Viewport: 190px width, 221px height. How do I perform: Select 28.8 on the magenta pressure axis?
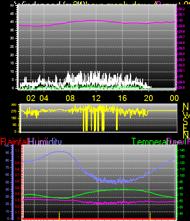pos(182,87)
